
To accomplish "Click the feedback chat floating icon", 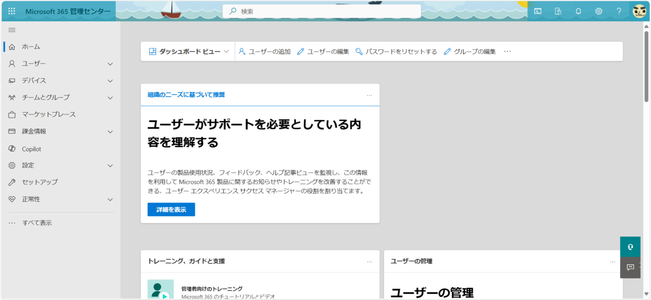I will click(x=630, y=267).
